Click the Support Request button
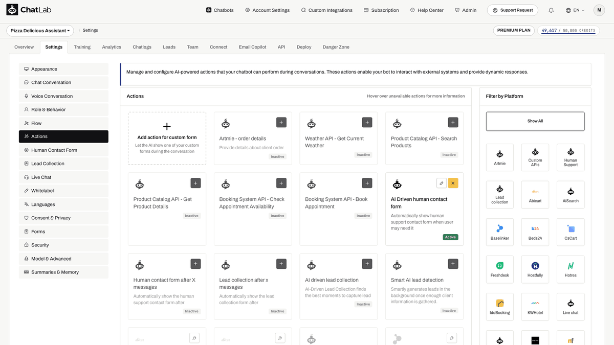The width and height of the screenshot is (614, 345). point(513,10)
